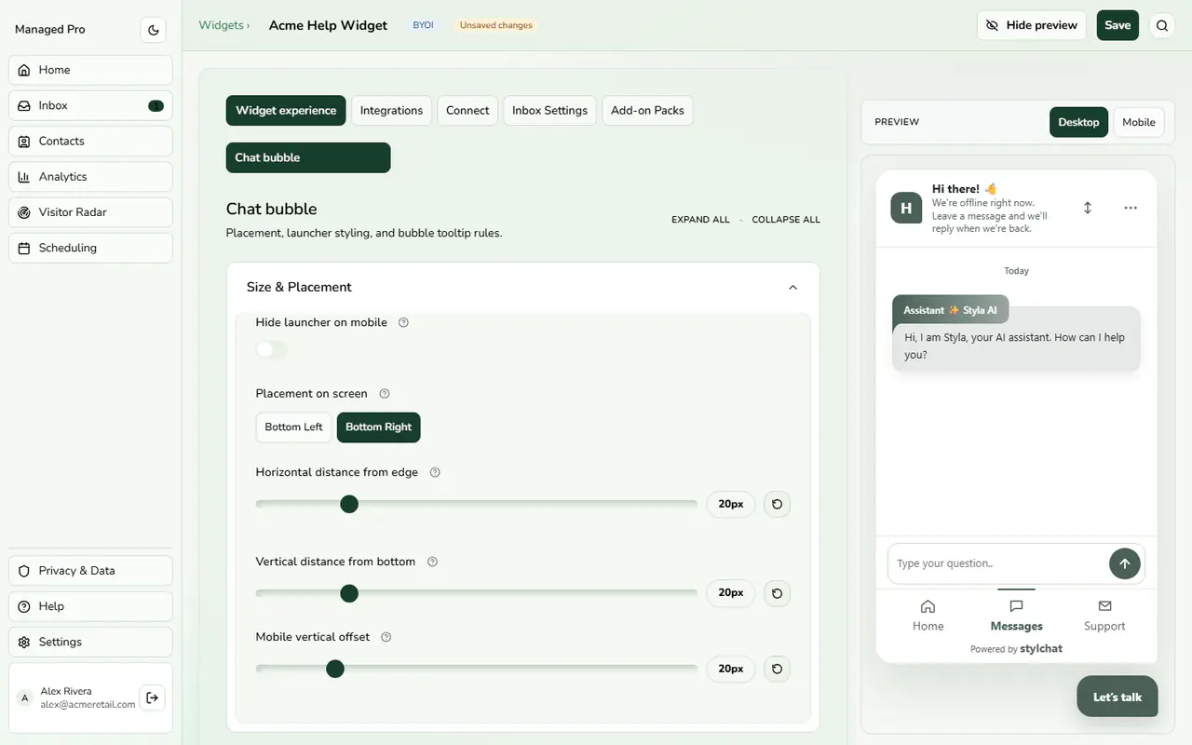Select Bottom Left placement option
This screenshot has width=1192, height=745.
click(x=293, y=427)
